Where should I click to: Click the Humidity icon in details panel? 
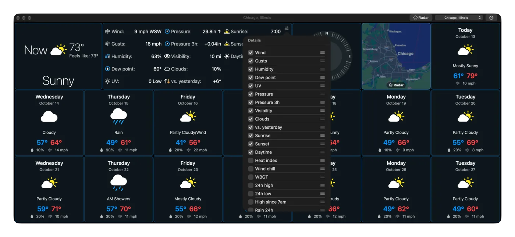107,56
